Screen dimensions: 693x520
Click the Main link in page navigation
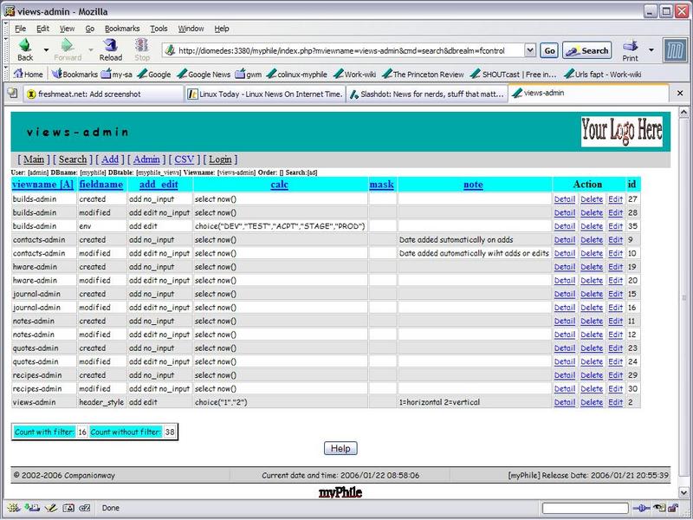coord(34,159)
